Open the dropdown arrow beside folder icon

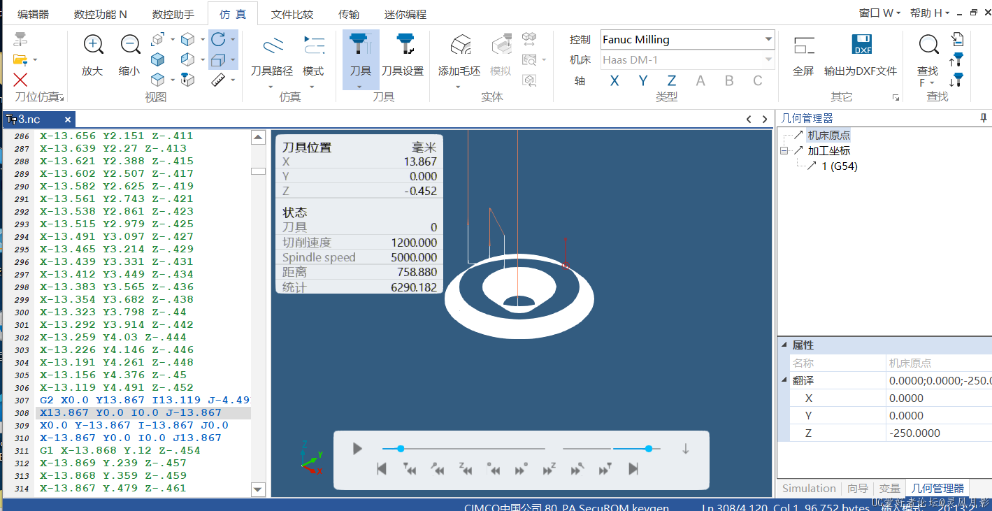point(35,60)
